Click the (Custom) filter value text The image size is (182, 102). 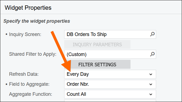77,54
